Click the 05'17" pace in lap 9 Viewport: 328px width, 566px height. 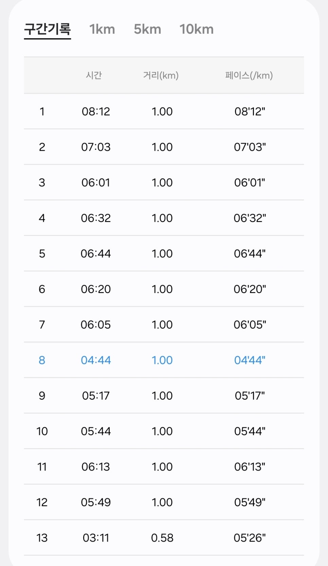pyautogui.click(x=250, y=396)
